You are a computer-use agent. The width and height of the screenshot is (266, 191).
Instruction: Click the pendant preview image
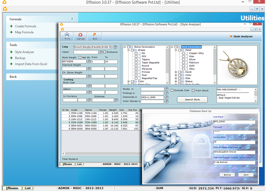click(237, 65)
